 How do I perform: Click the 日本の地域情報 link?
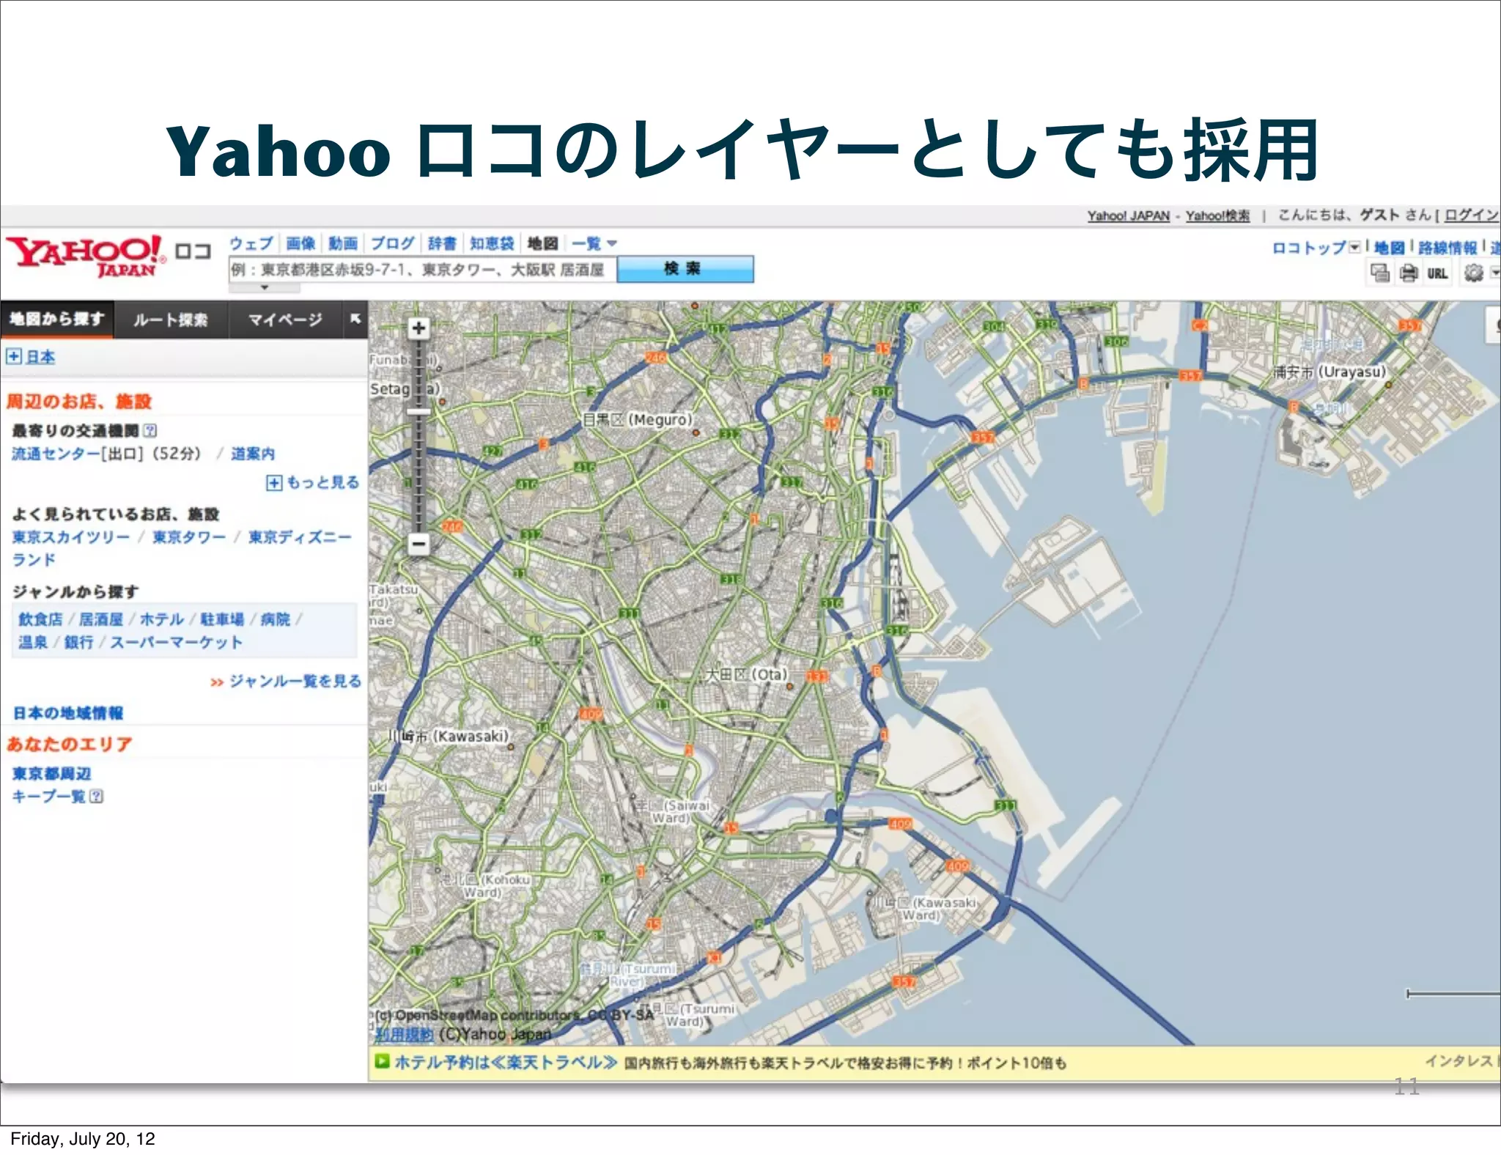[68, 713]
